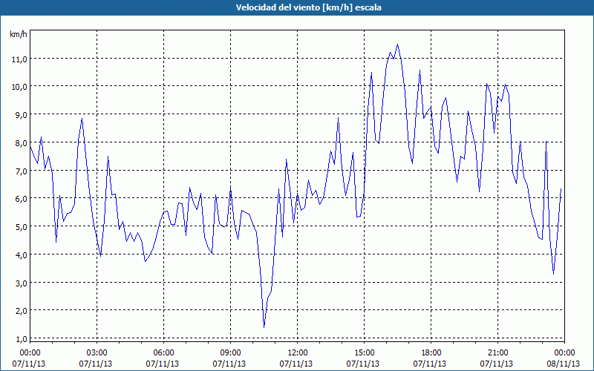Click the '10,0' value on the vertical axis
Screen dimensions: 594x371
[20, 87]
